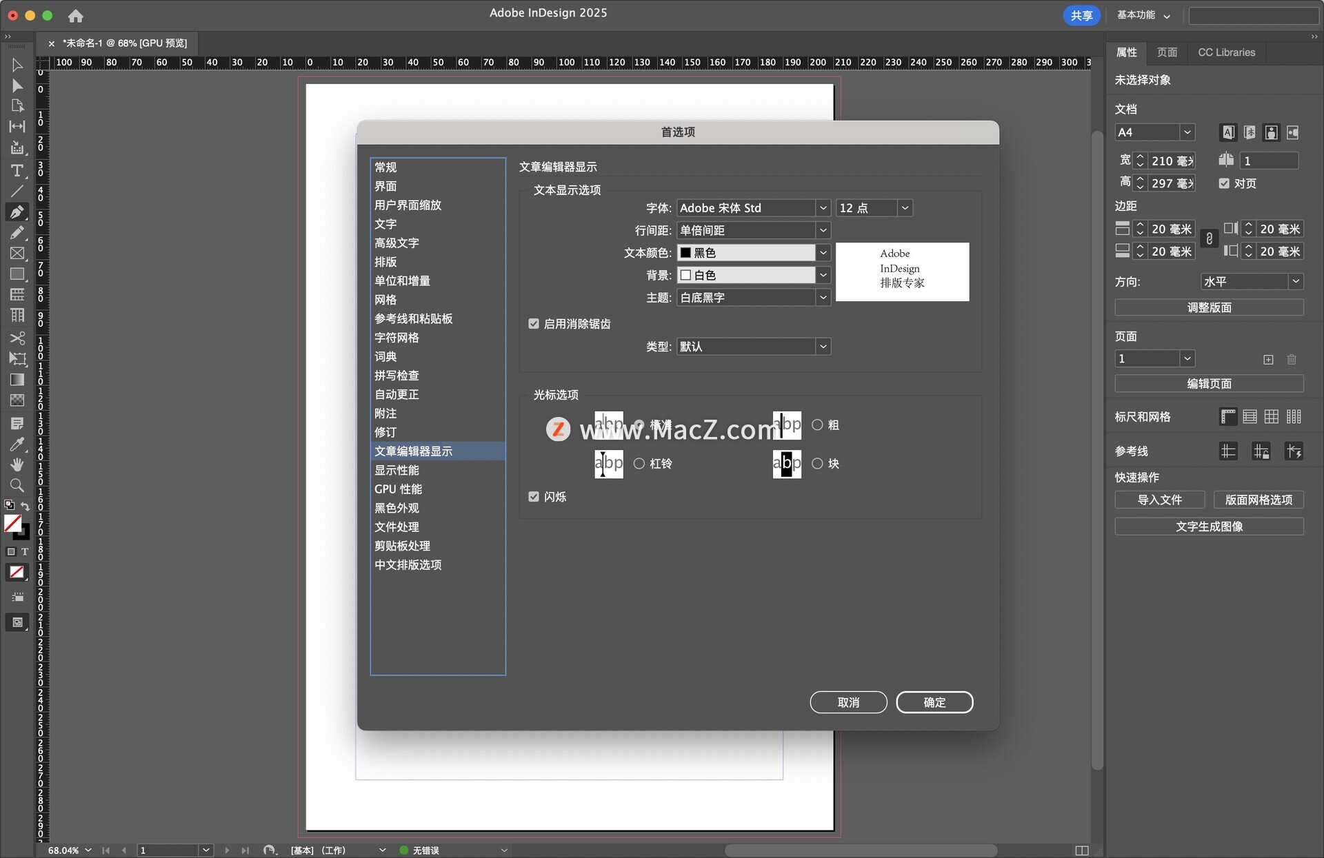Click the add page plus icon

coord(1268,359)
